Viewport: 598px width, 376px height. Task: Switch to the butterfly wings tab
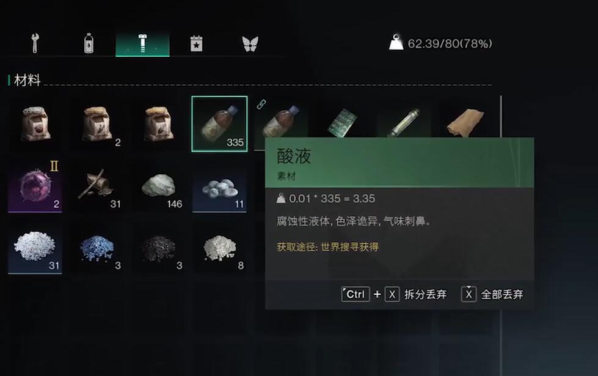pos(250,43)
